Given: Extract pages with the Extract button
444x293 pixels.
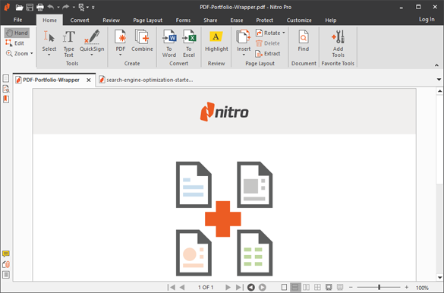Looking at the screenshot, I should coord(268,53).
